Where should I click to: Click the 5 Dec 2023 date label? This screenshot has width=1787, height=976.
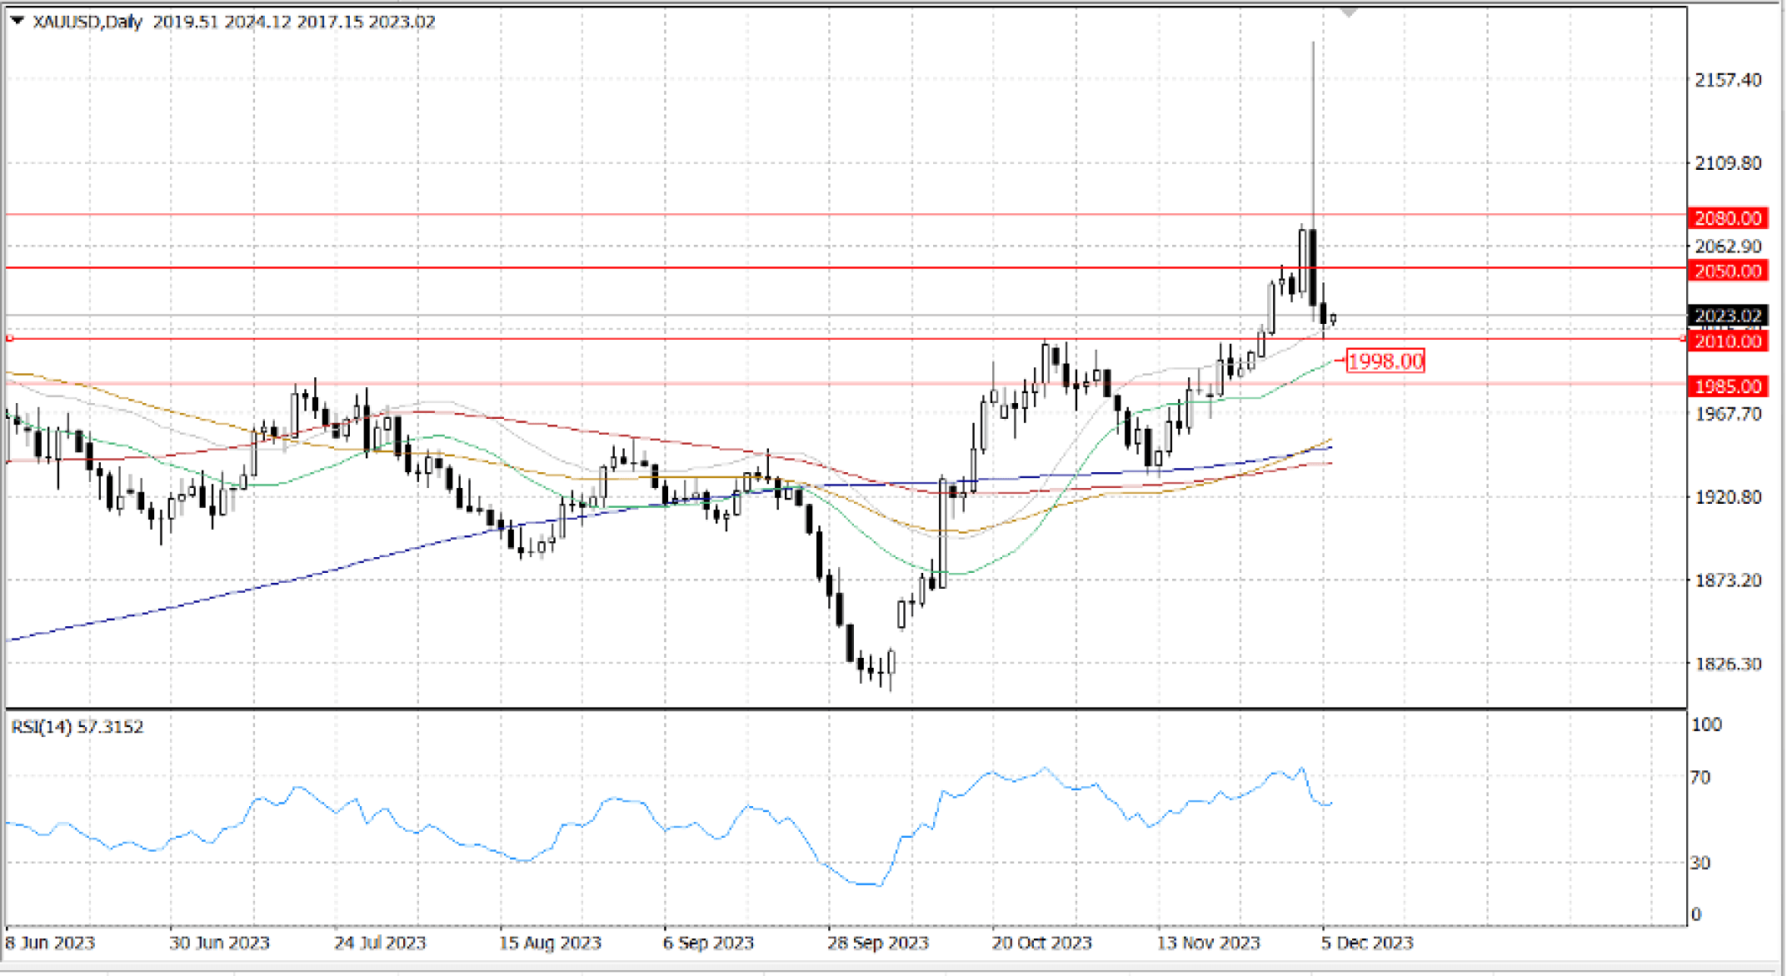[x=1368, y=943]
